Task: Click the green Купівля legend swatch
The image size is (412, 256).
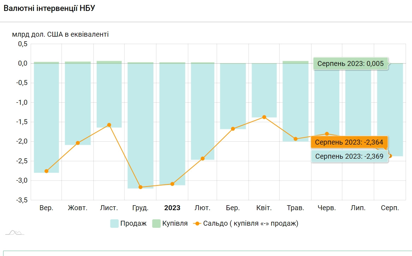Action: 156,223
